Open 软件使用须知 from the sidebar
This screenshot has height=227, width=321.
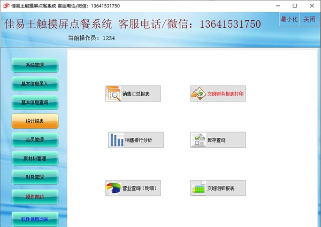(x=35, y=219)
